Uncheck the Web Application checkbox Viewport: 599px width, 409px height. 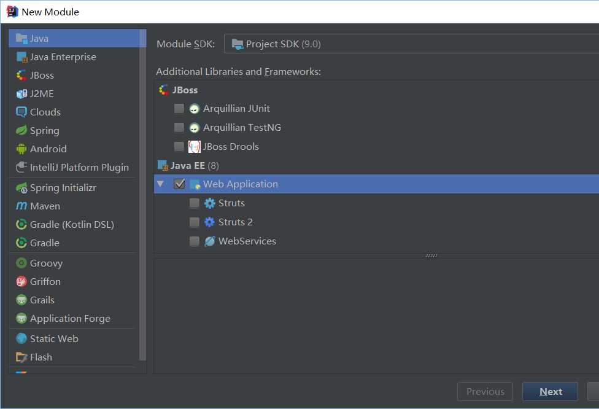tap(179, 184)
